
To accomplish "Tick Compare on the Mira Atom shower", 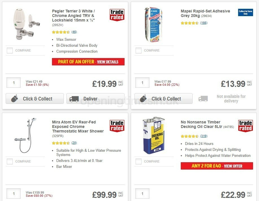I will (10, 161).
